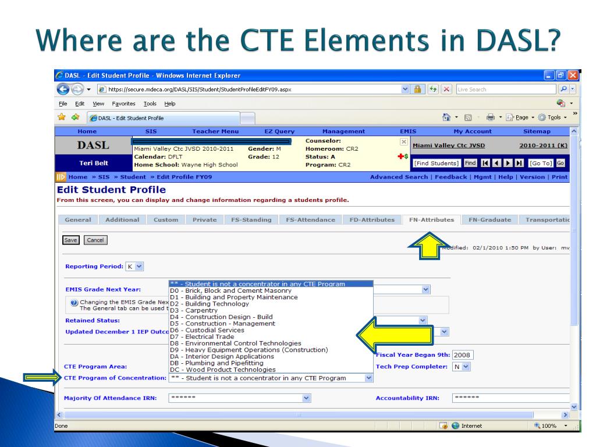Screen dimensions: 596x447
Task: Click the 2010-2011 (K) school year link
Action: click(543, 146)
